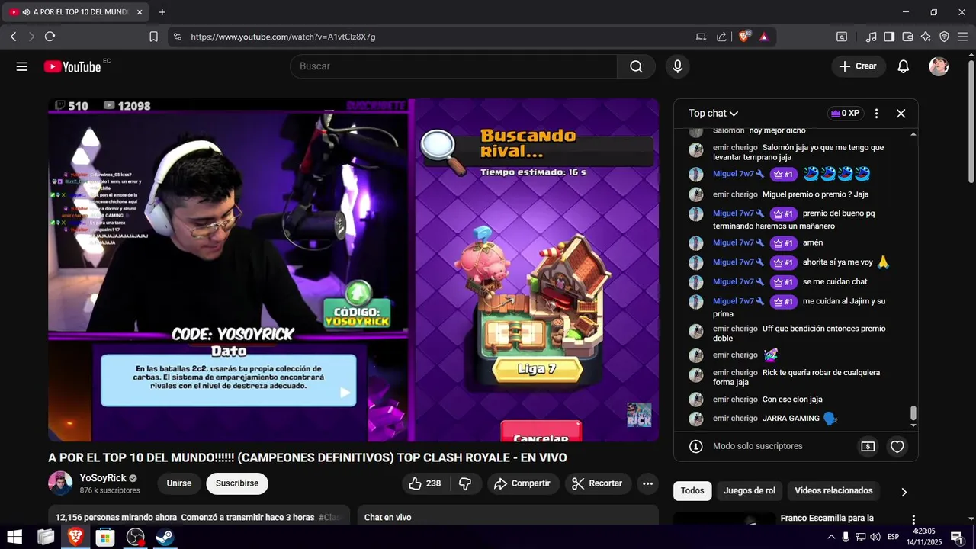Screen dimensions: 976x549
Task: Bookmark this page in the address bar
Action: (x=153, y=37)
